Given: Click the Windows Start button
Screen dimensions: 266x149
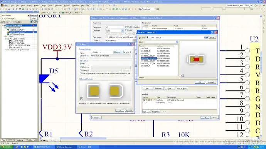Looking at the screenshot, I should pos(7,147).
